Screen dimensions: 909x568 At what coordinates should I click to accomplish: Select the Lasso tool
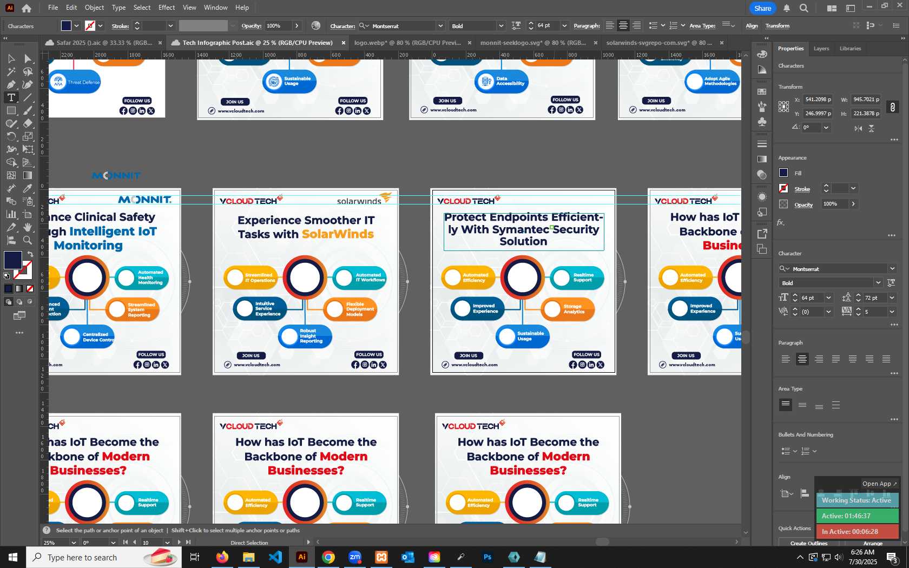(x=28, y=71)
